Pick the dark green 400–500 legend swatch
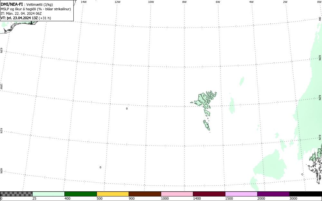 (x=80, y=194)
